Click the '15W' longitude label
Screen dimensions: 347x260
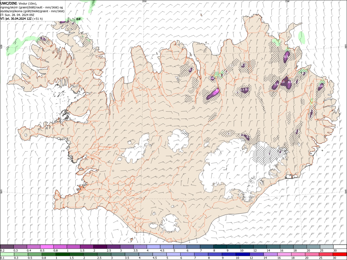(287, 1)
